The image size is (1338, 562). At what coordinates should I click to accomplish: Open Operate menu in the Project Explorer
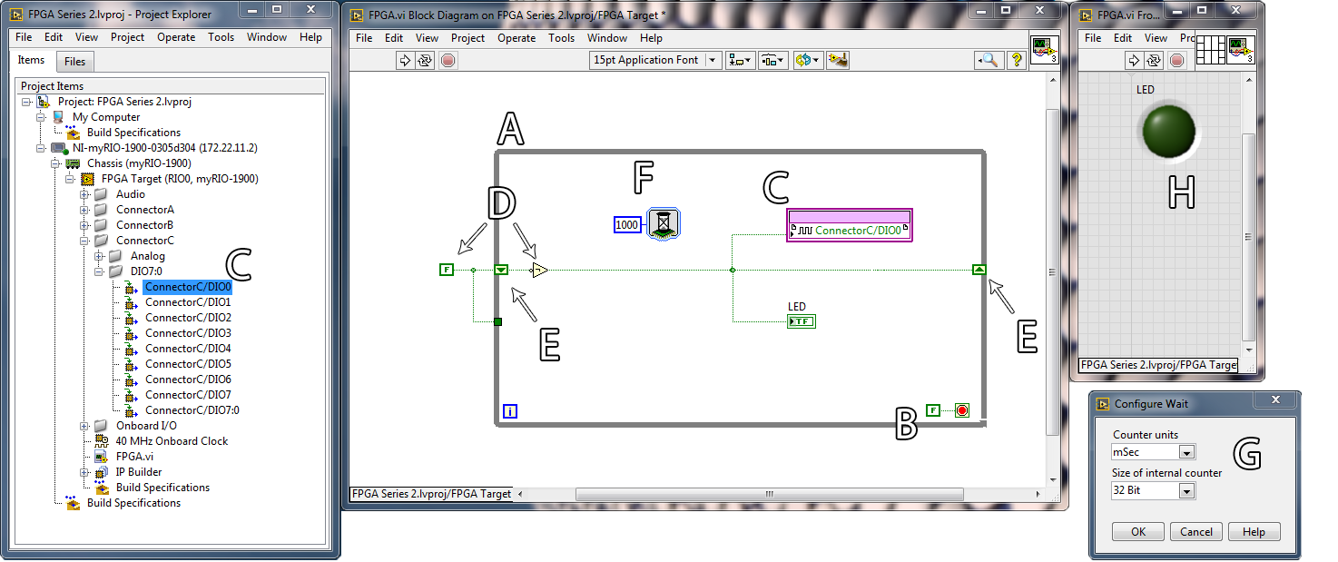[176, 37]
